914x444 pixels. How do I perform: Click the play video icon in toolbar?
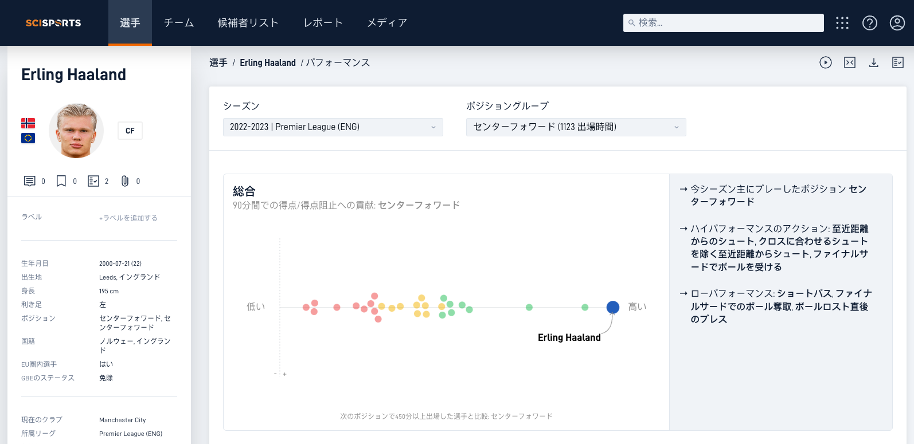(x=826, y=62)
